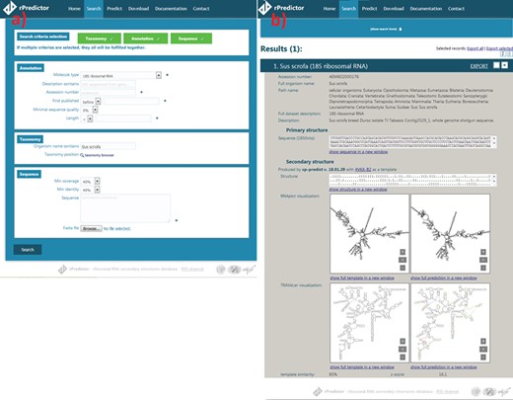Click the help marker beside Accession number

point(141,92)
